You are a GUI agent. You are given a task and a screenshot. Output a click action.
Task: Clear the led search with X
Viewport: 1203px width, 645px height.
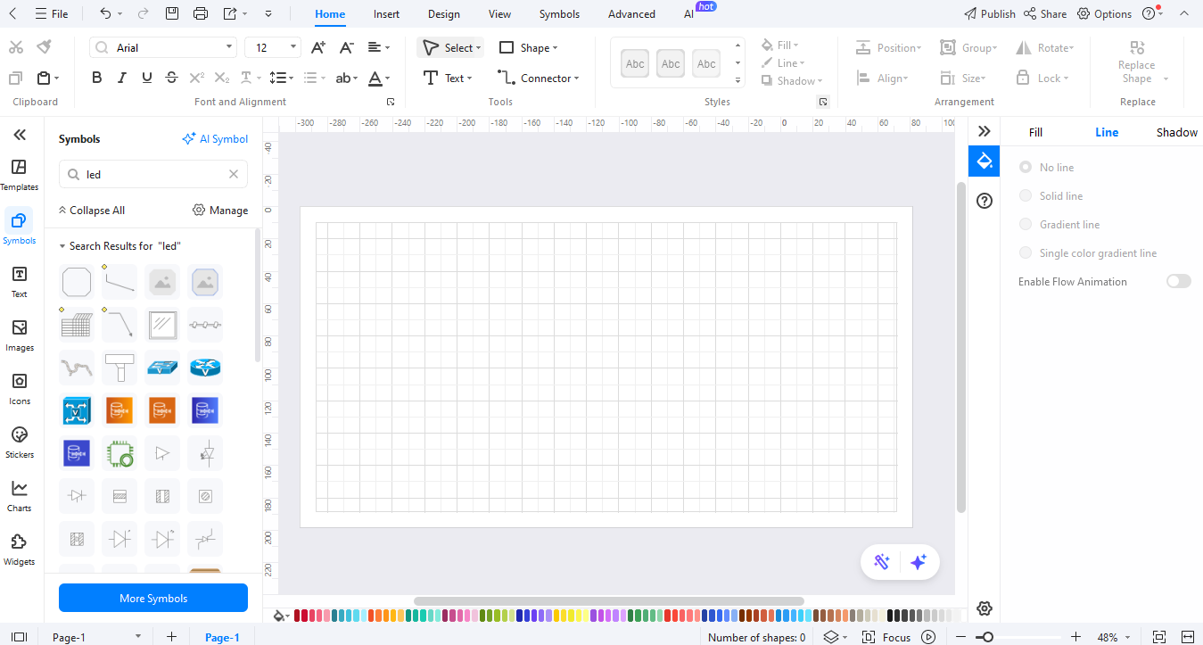click(234, 174)
